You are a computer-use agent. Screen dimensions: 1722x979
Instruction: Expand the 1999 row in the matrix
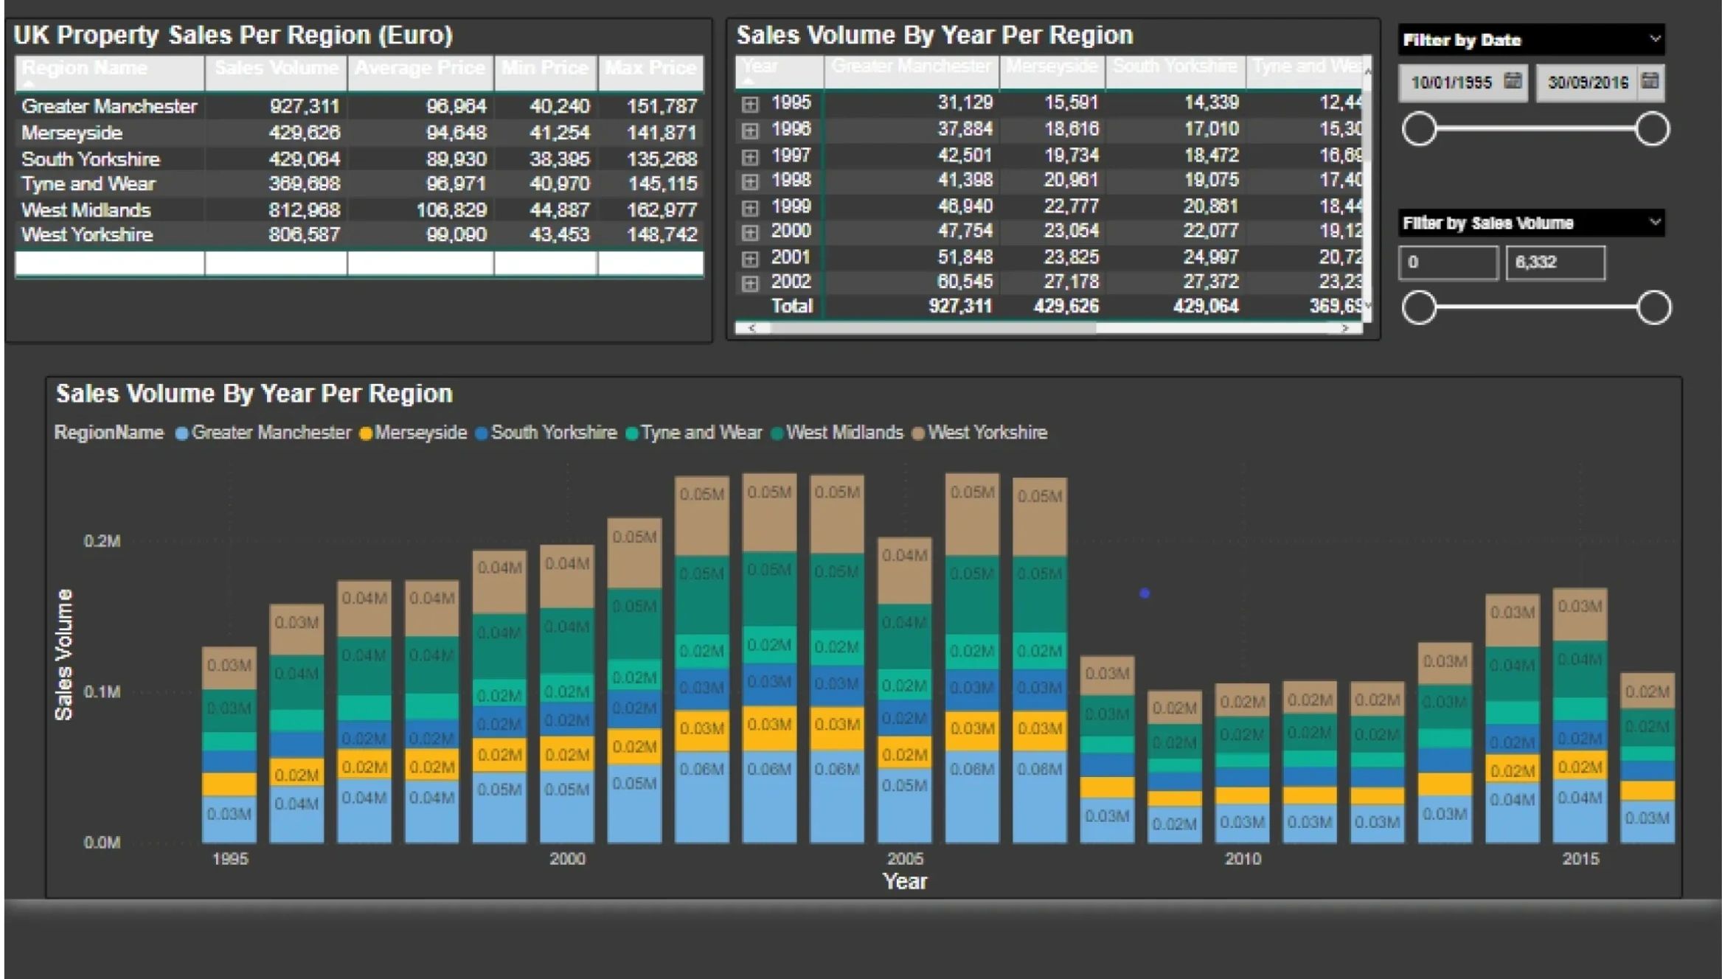tap(750, 208)
